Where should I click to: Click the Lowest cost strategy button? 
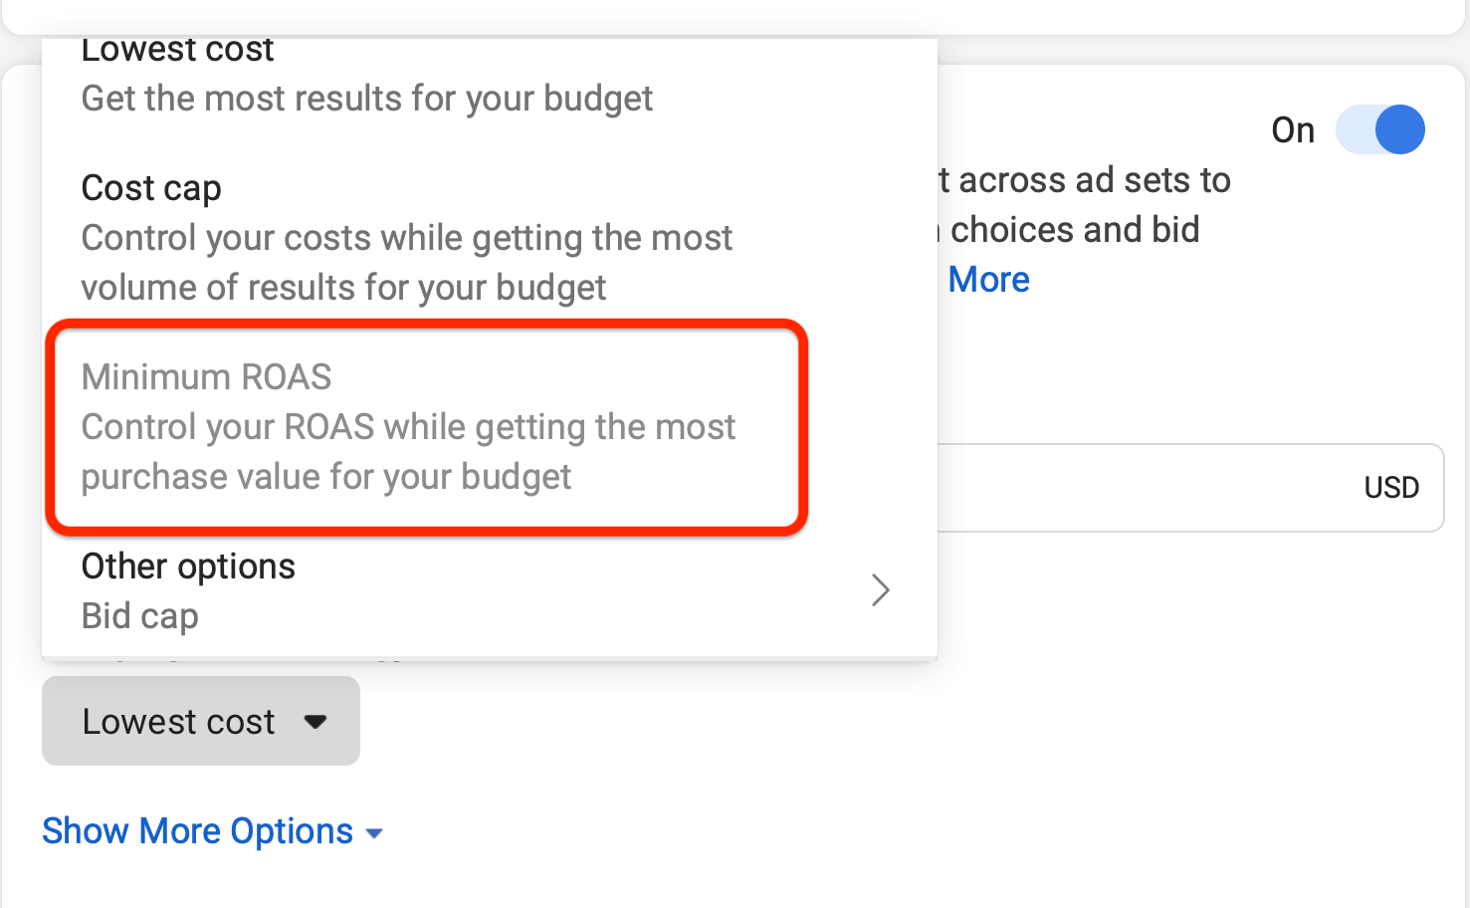click(x=200, y=721)
